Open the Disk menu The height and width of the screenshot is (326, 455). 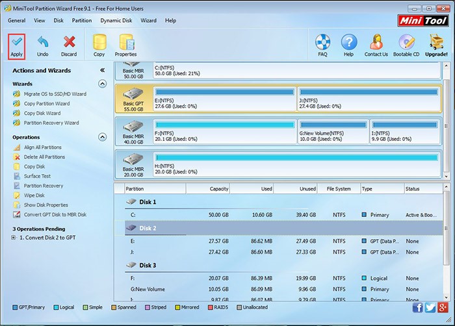coord(58,21)
